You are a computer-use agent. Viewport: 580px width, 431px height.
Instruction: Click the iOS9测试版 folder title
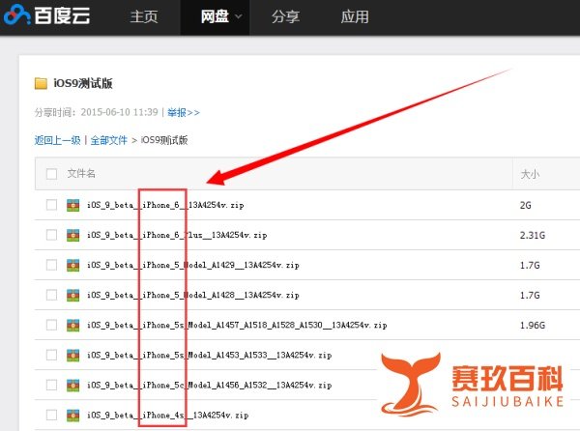[x=83, y=83]
